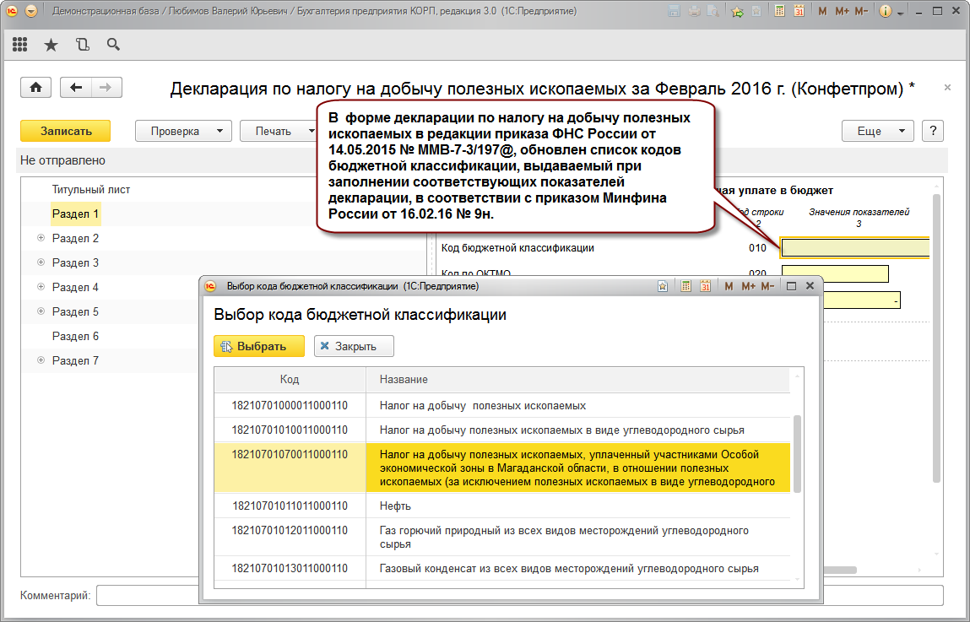Image resolution: width=970 pixels, height=622 pixels.
Task: Click Закрыть to dismiss the dialog
Action: 354,346
